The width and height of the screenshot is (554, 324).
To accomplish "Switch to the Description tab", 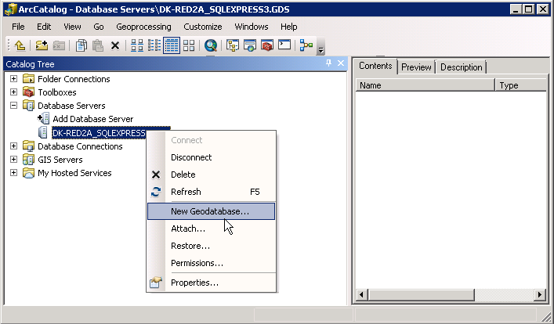I will click(461, 67).
